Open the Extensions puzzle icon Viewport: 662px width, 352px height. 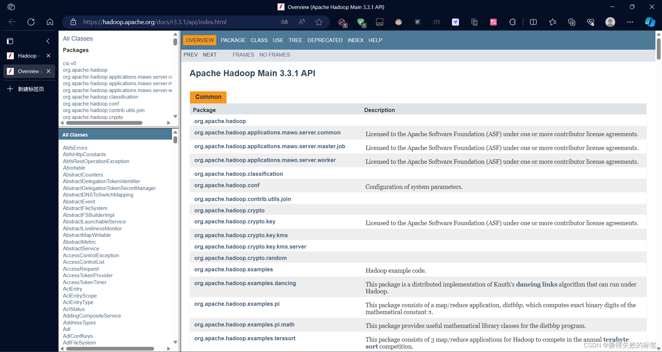[x=512, y=22]
